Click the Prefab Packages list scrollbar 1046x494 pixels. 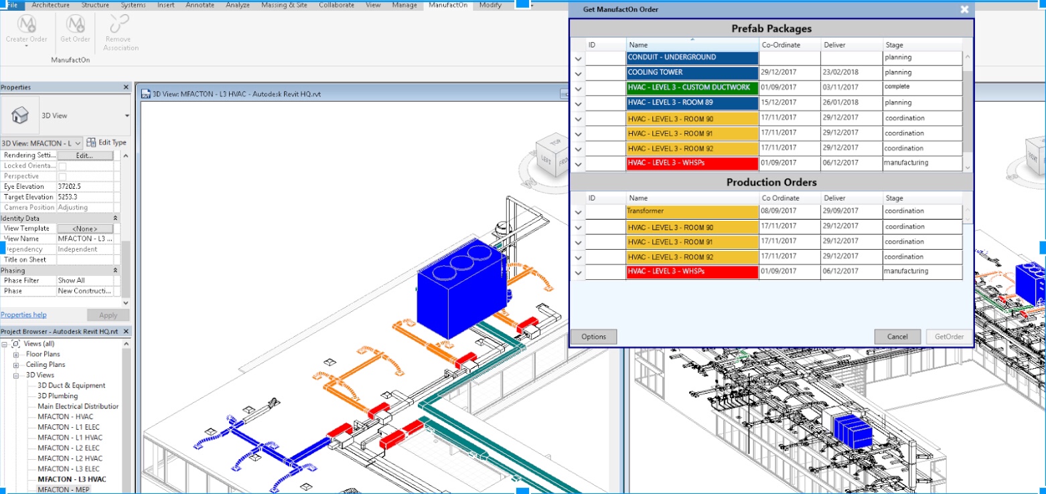[968, 112]
